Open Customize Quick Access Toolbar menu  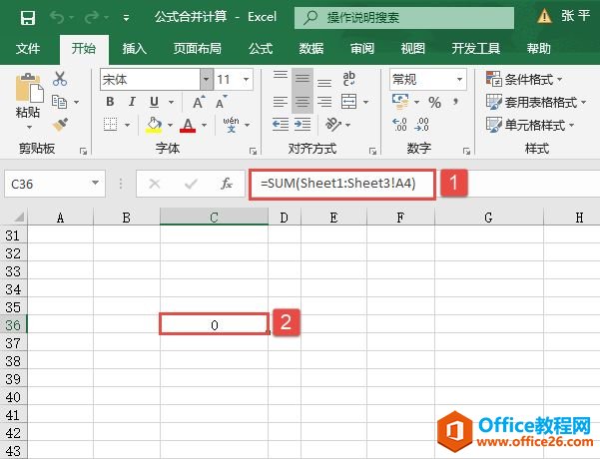click(x=126, y=18)
